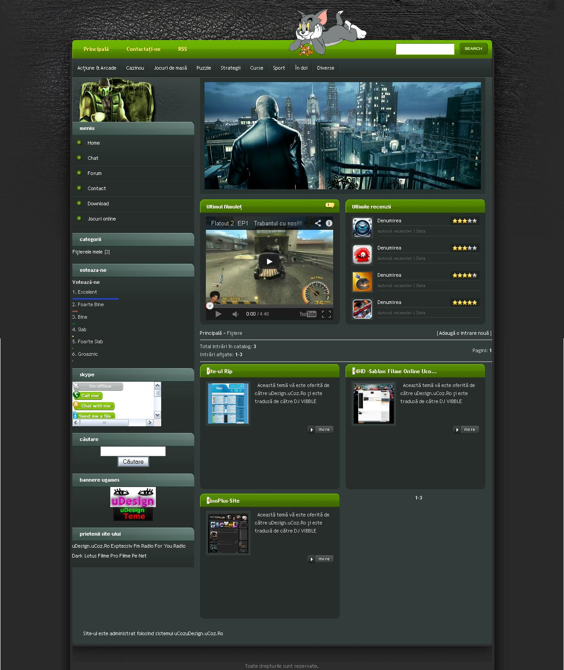Click the Contact menu bullet icon

coord(79,188)
